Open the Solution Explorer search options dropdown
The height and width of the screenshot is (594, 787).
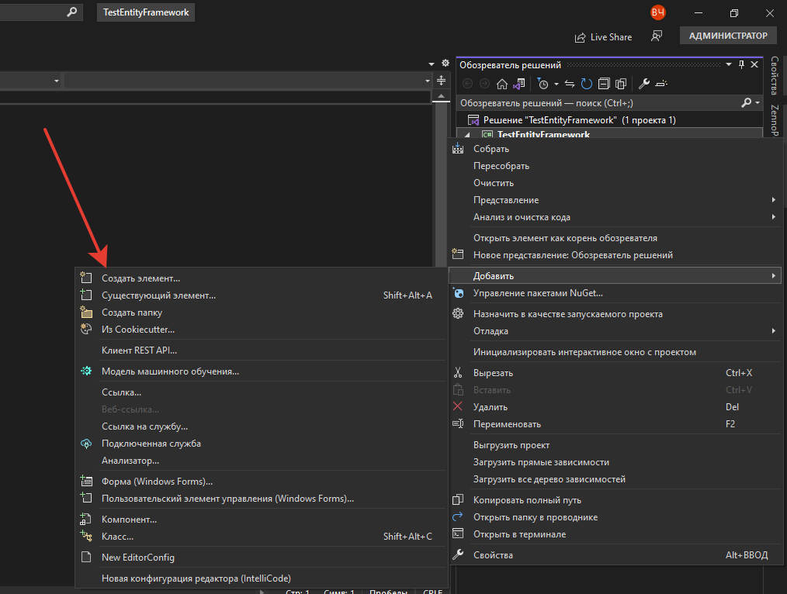(757, 102)
